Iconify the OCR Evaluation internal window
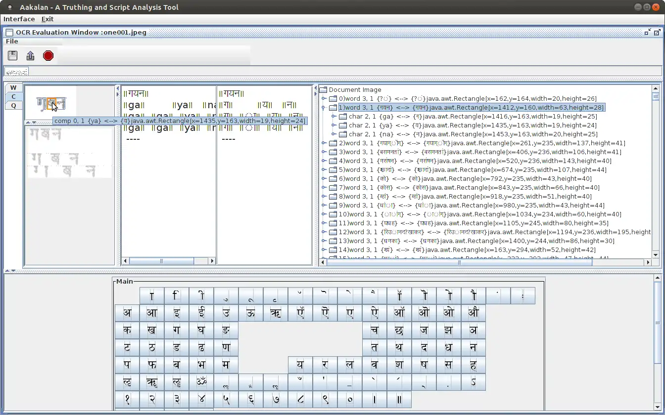The height and width of the screenshot is (415, 665). pyautogui.click(x=648, y=32)
